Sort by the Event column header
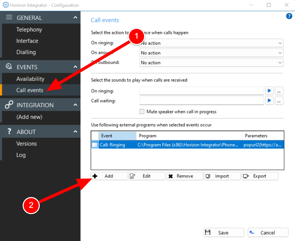The width and height of the screenshot is (295, 241). click(x=117, y=136)
